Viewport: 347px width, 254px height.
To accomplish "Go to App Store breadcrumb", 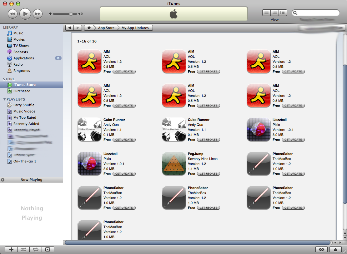I will tap(106, 28).
